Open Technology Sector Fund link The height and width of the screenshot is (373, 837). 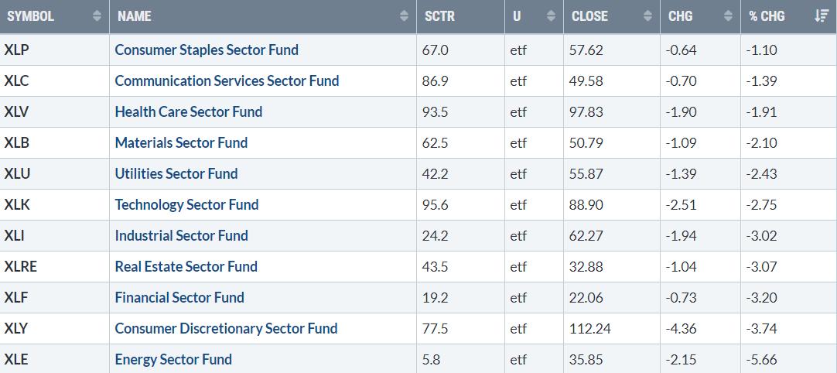coord(186,204)
